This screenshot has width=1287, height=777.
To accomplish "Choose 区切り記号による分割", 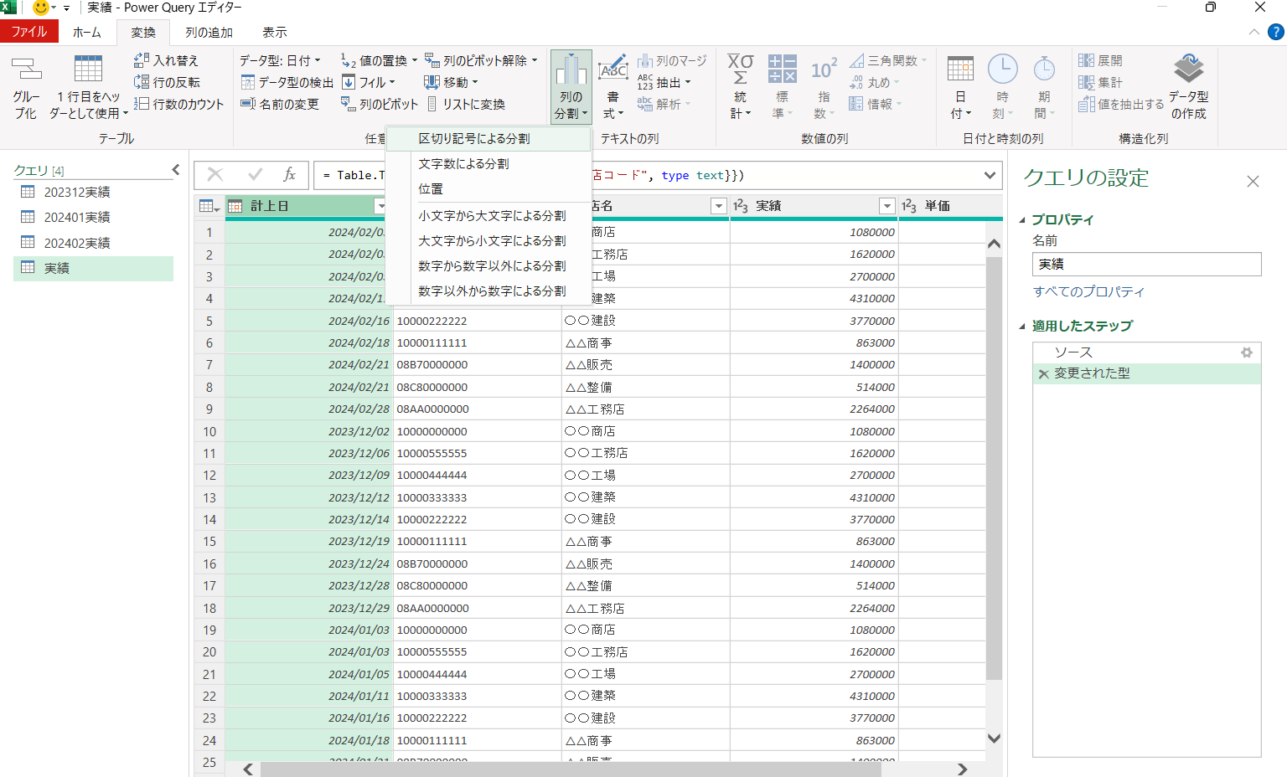I will pos(488,138).
